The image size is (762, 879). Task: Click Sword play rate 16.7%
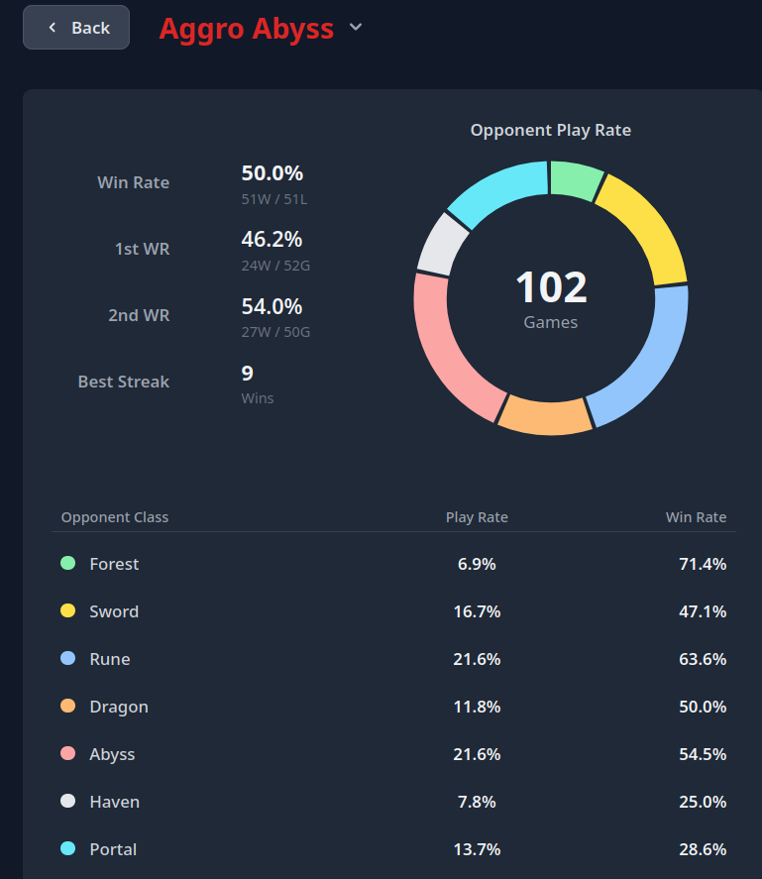click(x=477, y=611)
